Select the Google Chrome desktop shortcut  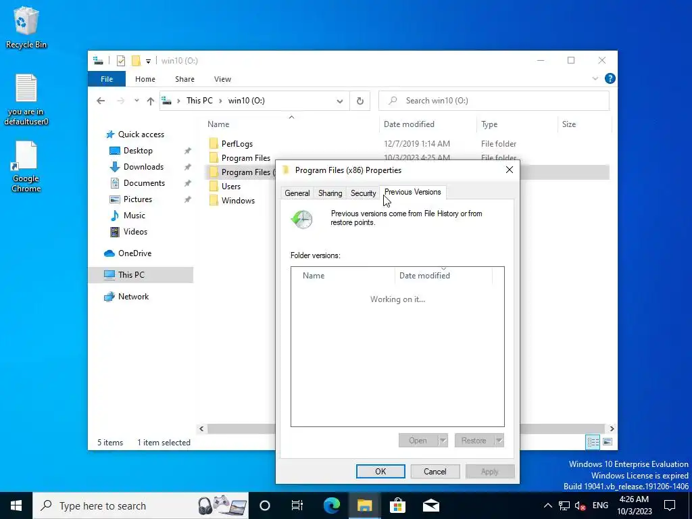point(26,167)
